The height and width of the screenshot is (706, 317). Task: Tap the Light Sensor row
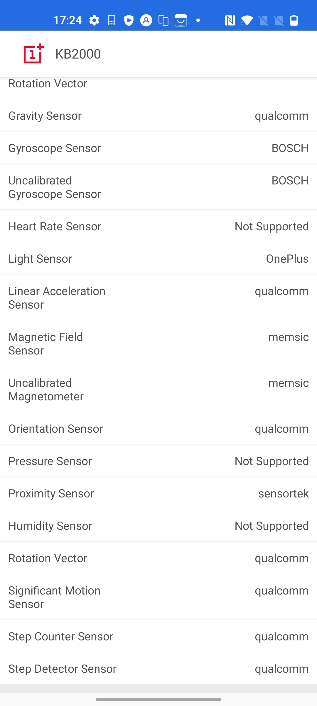[158, 259]
